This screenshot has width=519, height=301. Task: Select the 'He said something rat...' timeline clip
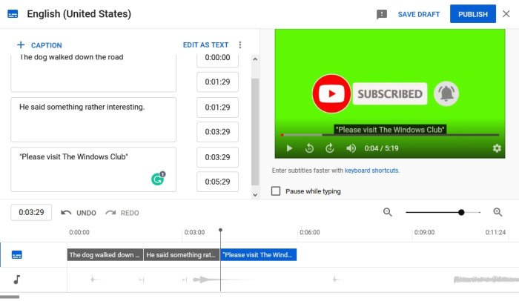click(182, 254)
